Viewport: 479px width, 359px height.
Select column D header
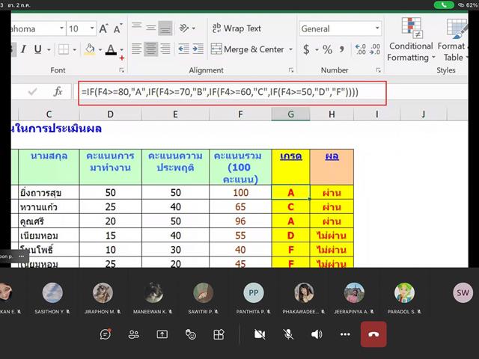(x=110, y=114)
